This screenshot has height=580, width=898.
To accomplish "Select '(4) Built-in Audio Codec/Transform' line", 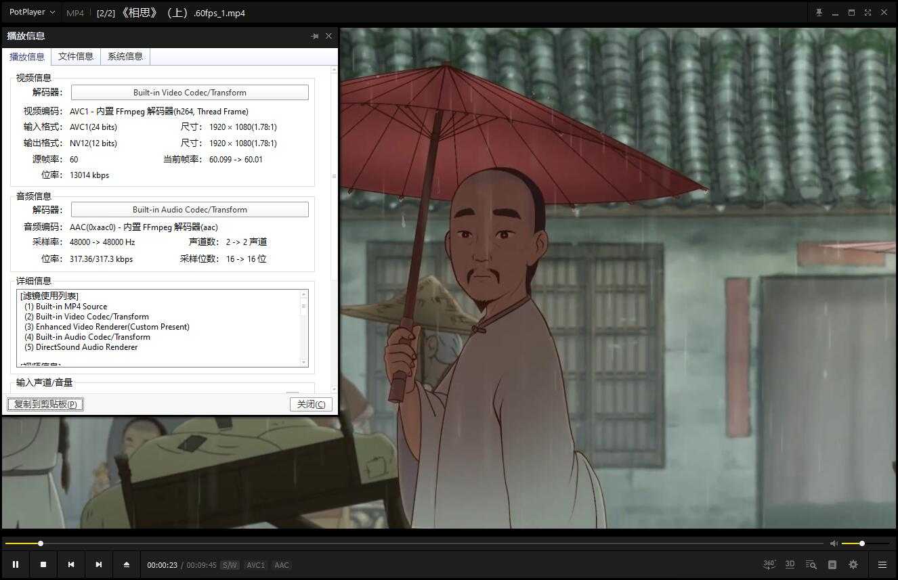I will pos(87,337).
